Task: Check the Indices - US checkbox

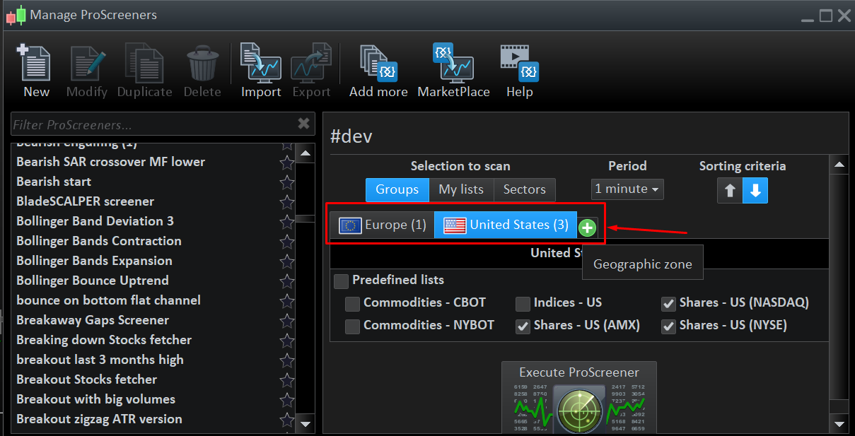Action: pos(523,304)
